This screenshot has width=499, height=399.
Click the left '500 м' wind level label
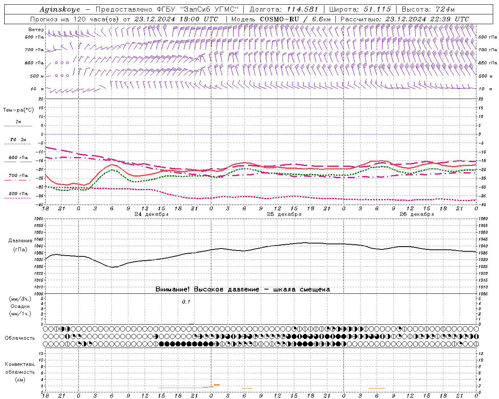click(x=37, y=76)
